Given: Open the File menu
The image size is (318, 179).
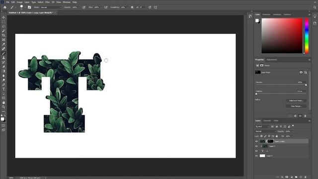Looking at the screenshot, I should pyautogui.click(x=7, y=2).
